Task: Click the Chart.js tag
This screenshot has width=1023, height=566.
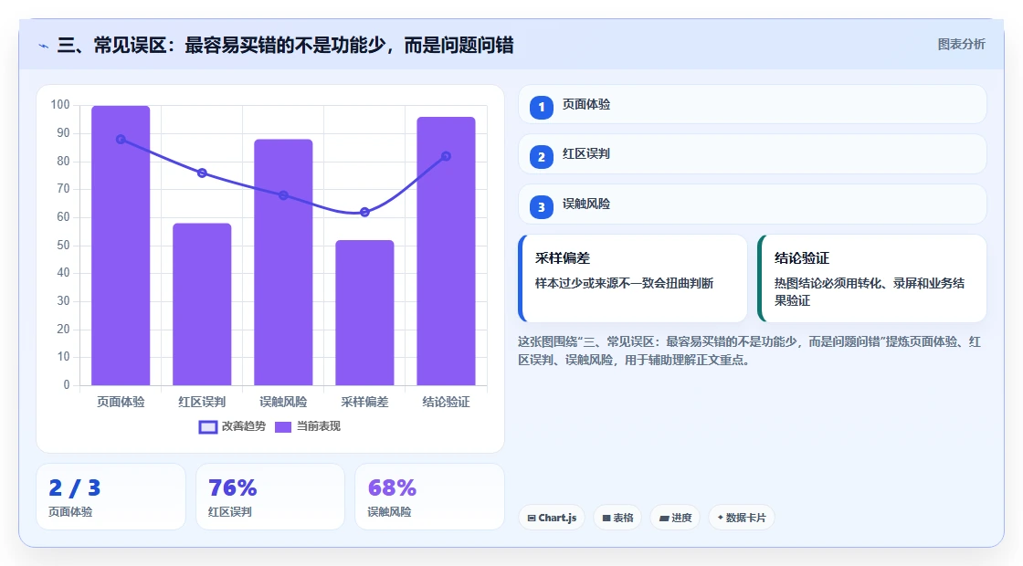Action: (x=552, y=518)
